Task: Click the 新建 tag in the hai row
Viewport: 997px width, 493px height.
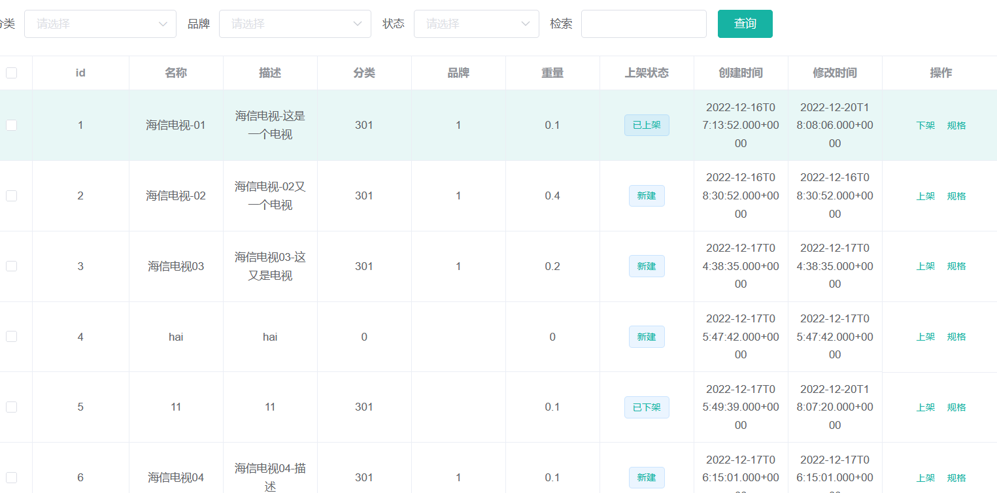Action: click(x=647, y=337)
